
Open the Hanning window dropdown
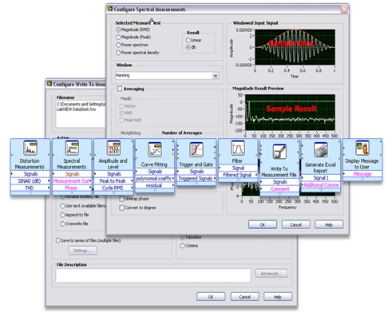click(216, 76)
